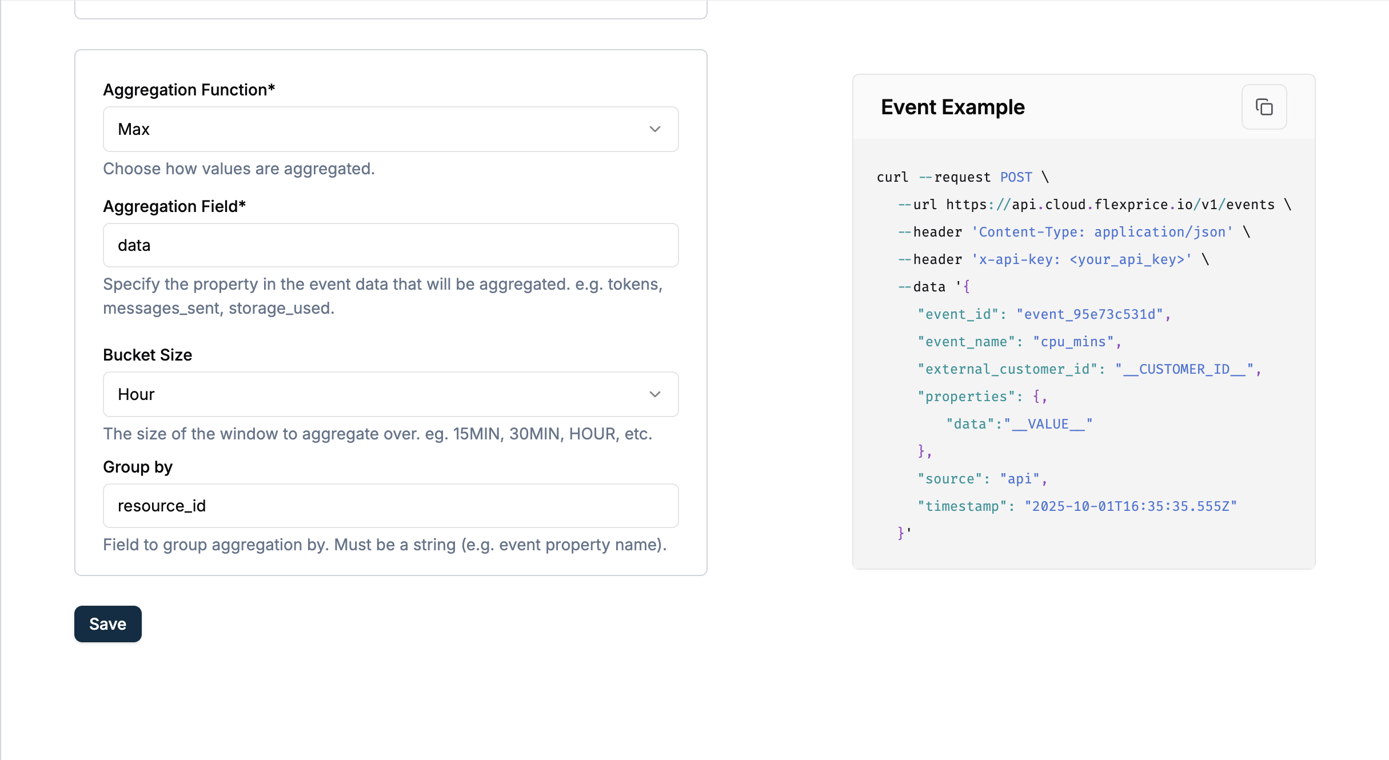Click the 'Bucket Size' label
Screen dimensions: 1389x760
click(x=147, y=355)
